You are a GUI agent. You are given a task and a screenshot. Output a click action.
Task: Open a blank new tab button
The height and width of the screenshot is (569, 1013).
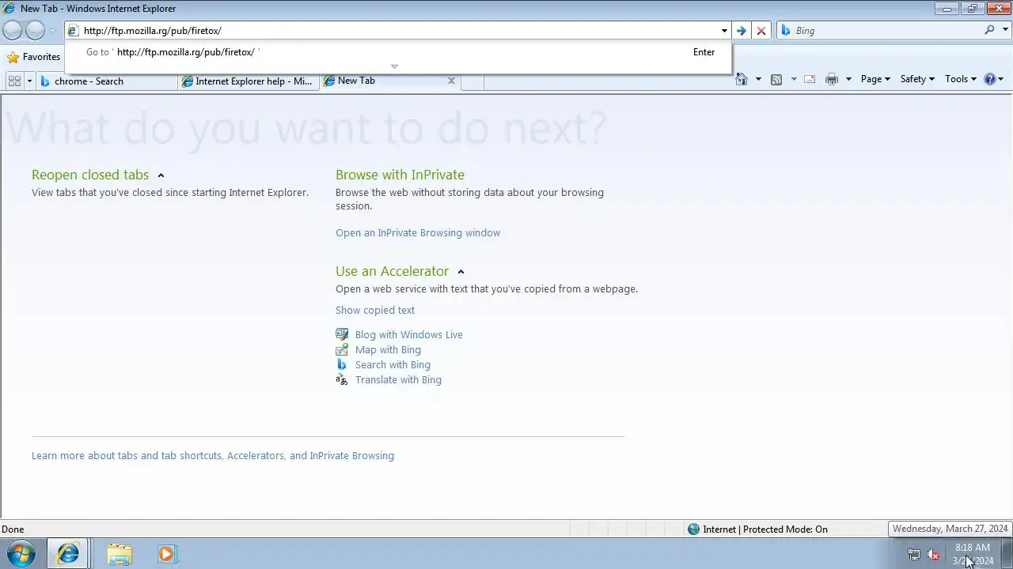(x=472, y=81)
